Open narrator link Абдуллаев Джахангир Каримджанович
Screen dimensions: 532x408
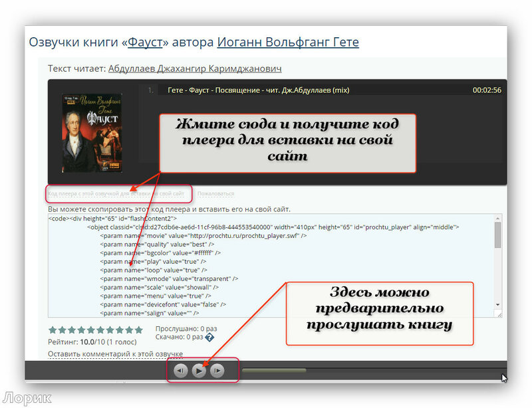[194, 68]
